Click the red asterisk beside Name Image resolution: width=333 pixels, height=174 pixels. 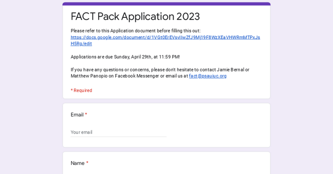(x=87, y=163)
